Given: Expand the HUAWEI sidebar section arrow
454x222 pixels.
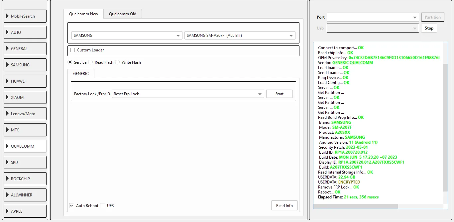Looking at the screenshot, I should (x=8, y=81).
